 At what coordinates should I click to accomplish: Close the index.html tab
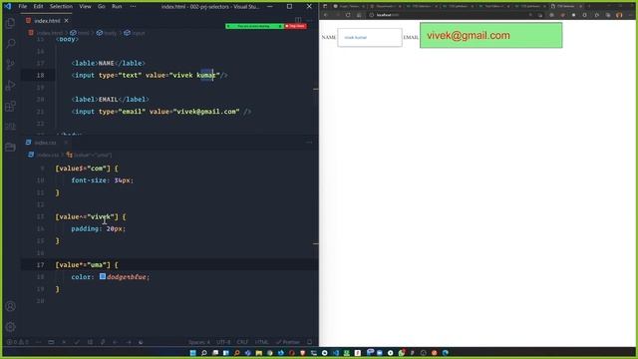tap(67, 20)
